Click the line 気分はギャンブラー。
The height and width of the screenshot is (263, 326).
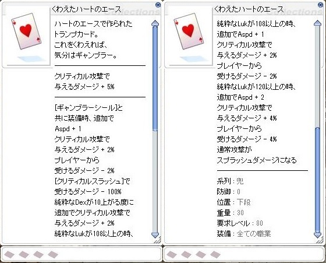86,55
